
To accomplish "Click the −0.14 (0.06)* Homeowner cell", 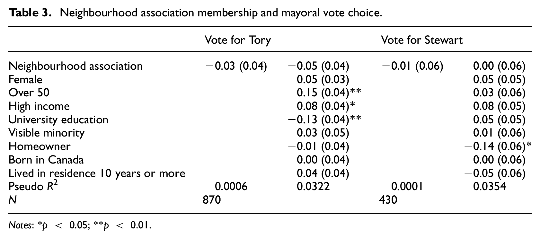I will click(498, 146).
